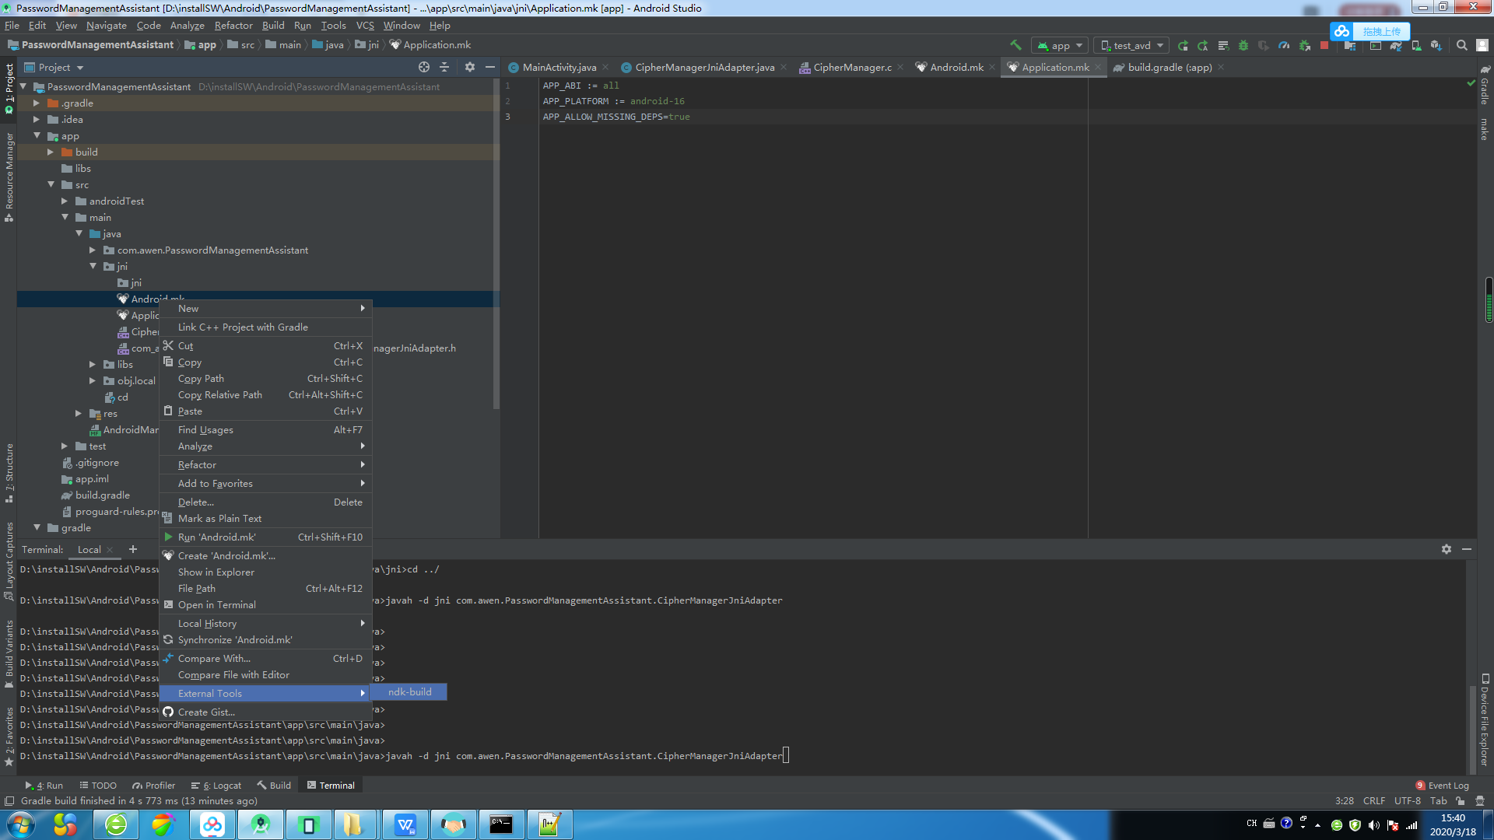Image resolution: width=1494 pixels, height=840 pixels.
Task: Toggle the Device File Explorer side panel
Action: pos(1485,719)
